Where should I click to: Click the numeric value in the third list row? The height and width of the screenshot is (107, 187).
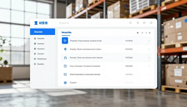click(x=129, y=58)
